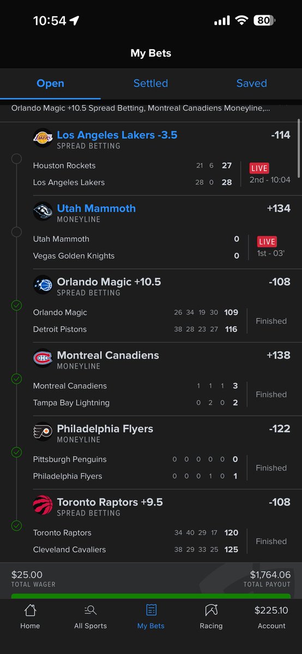Tap the Montreal Canadiens team logo
The width and height of the screenshot is (302, 654).
(x=43, y=358)
